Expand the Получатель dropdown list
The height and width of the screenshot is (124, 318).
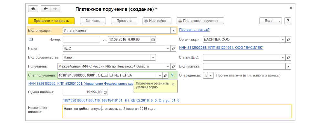pyautogui.click(x=168, y=66)
